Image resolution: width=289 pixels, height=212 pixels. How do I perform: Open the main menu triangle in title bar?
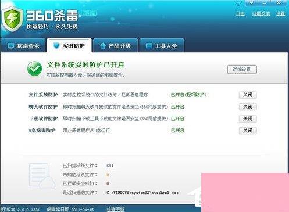pos(251,3)
